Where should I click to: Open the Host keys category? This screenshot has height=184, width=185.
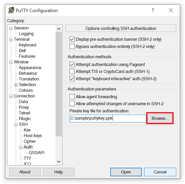[x=33, y=136]
